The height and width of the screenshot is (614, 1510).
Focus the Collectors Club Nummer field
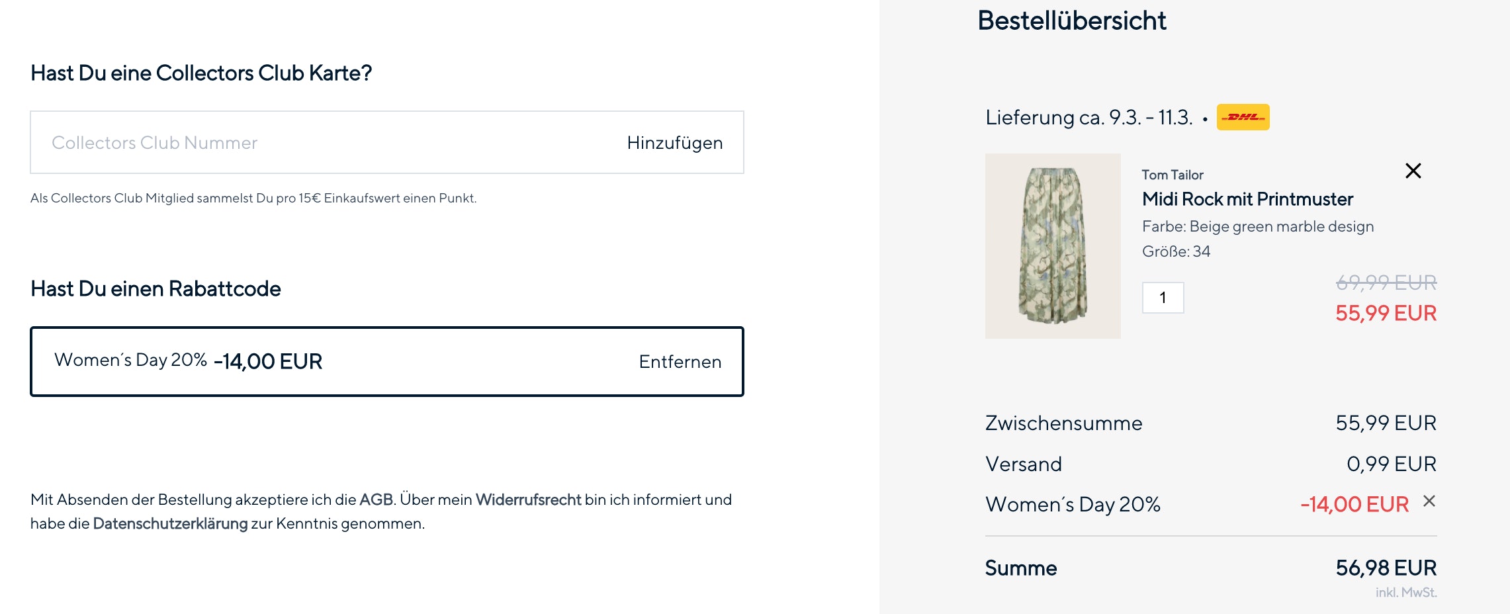point(318,143)
